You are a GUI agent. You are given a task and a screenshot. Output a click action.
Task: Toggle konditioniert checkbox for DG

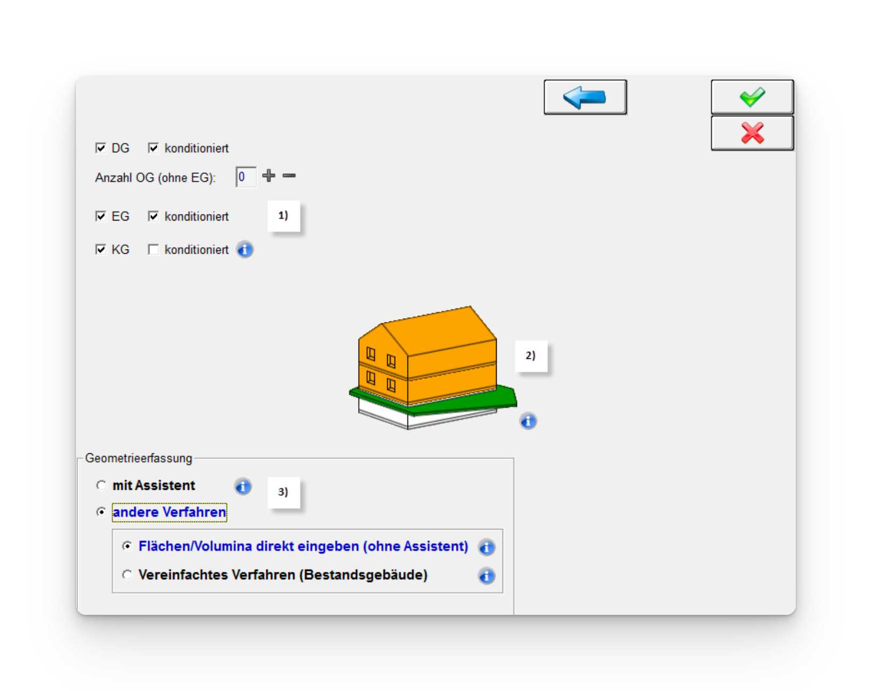tap(154, 148)
